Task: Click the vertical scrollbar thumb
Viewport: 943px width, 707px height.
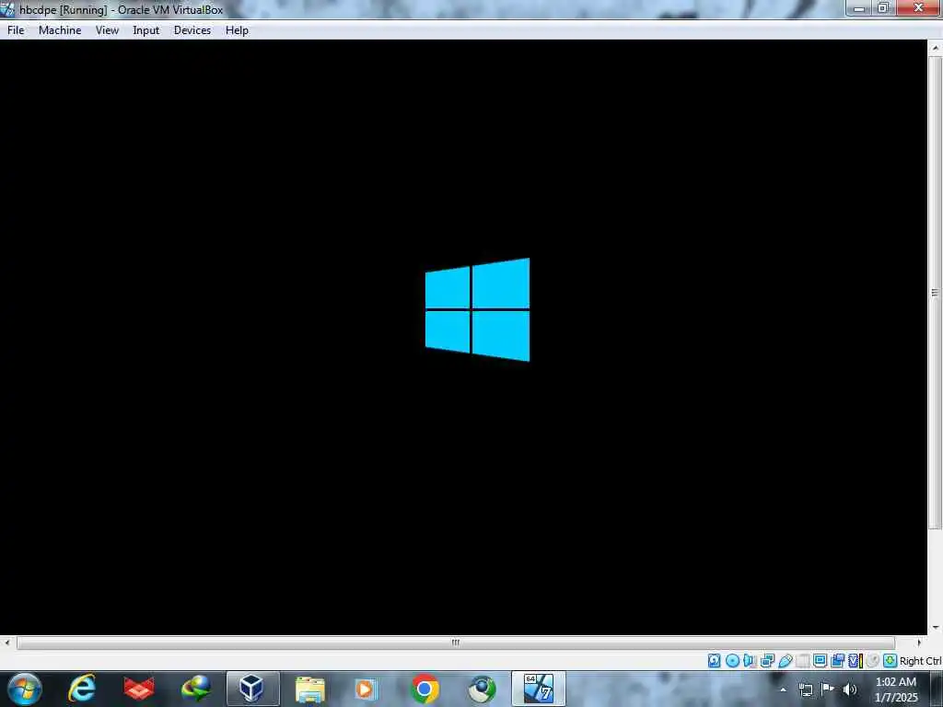Action: pyautogui.click(x=936, y=293)
